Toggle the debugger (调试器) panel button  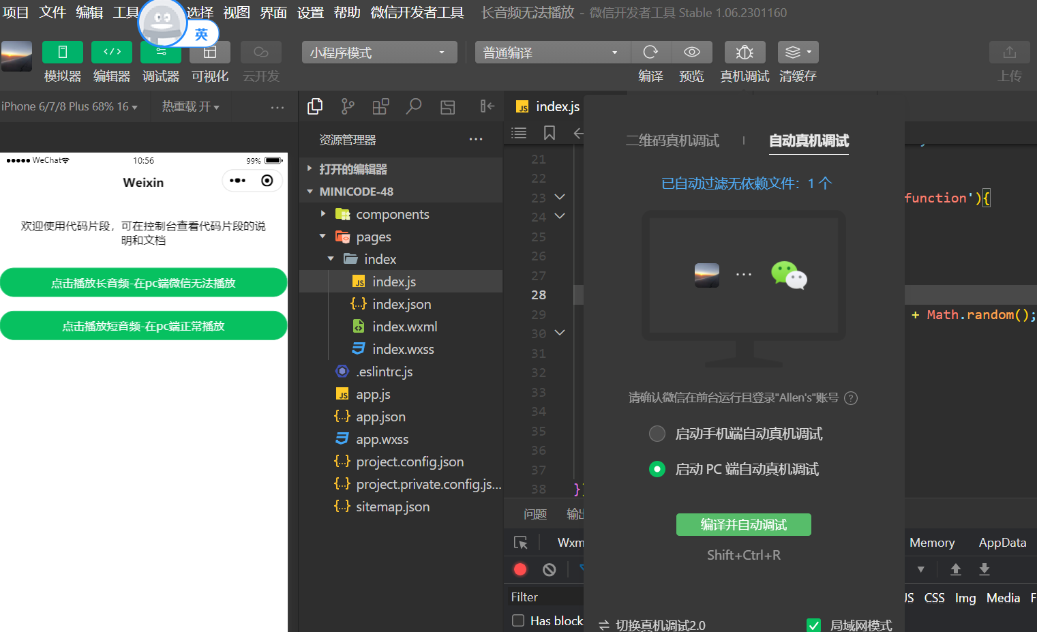[161, 52]
